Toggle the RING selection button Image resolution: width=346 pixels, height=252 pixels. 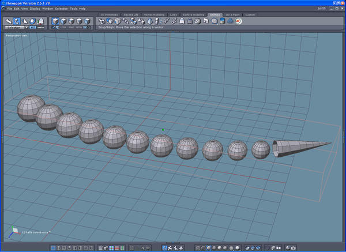pyautogui.click(x=71, y=28)
